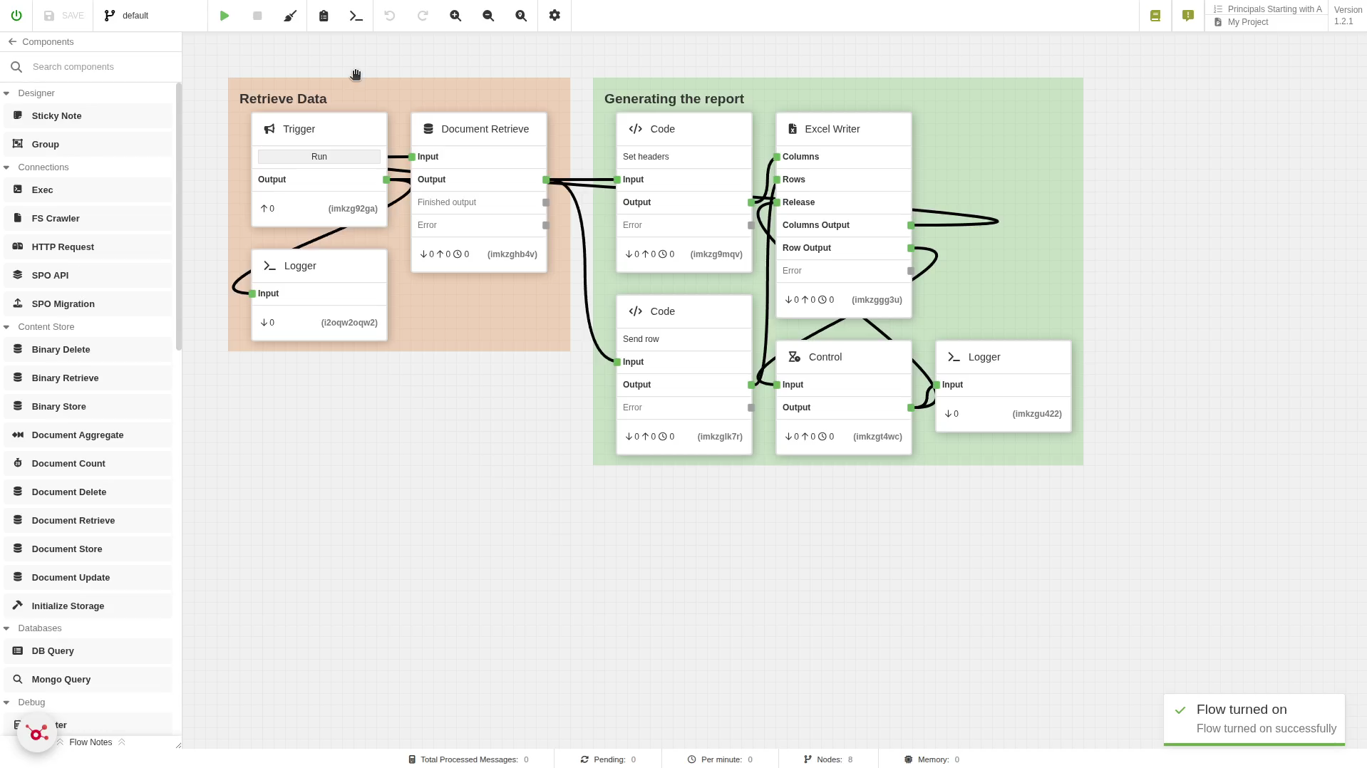Screen dimensions: 1367x768
Task: Focus the Search components field
Action: tap(103, 67)
